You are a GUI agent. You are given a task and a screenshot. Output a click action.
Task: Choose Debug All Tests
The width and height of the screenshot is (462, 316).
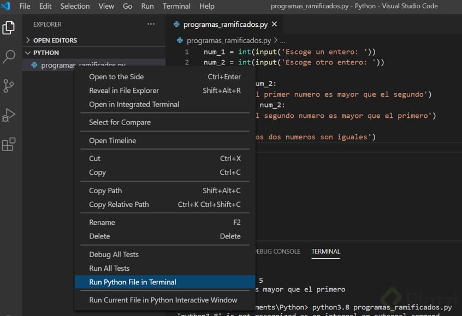point(165,255)
